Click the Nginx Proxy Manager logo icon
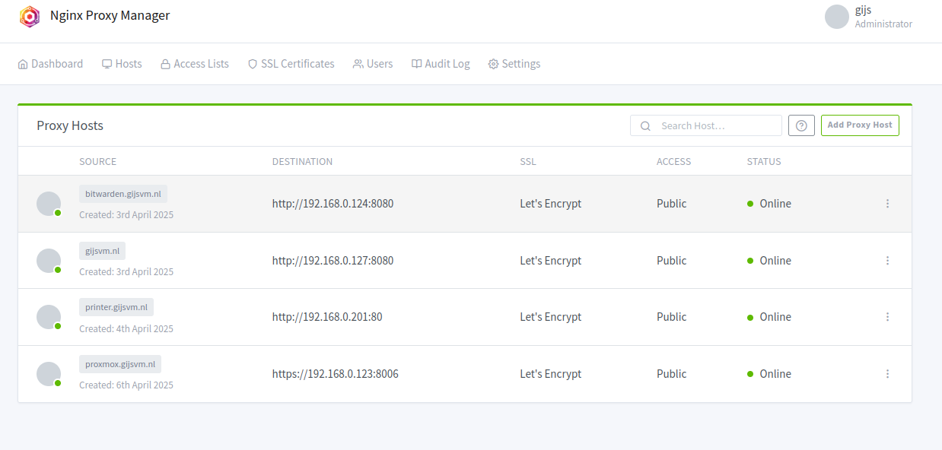Image resolution: width=942 pixels, height=450 pixels. [30, 16]
